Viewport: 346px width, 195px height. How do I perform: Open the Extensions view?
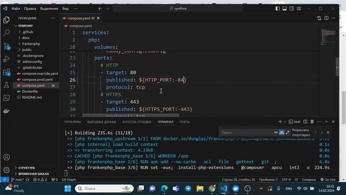6,72
